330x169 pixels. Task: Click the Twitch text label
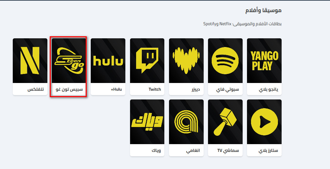pyautogui.click(x=155, y=90)
